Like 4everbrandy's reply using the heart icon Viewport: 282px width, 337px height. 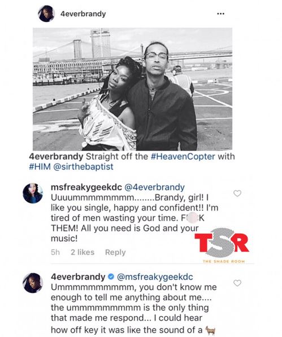coord(237,283)
